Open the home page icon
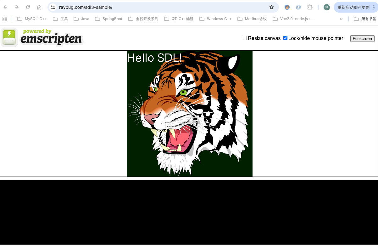The image size is (378, 248). [39, 7]
